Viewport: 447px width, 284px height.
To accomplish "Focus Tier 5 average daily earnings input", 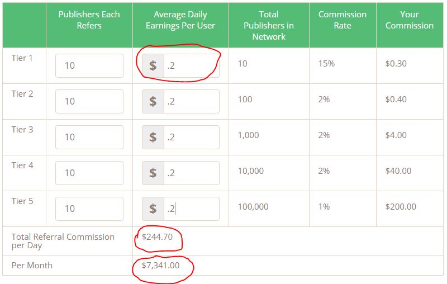I will tap(192, 209).
